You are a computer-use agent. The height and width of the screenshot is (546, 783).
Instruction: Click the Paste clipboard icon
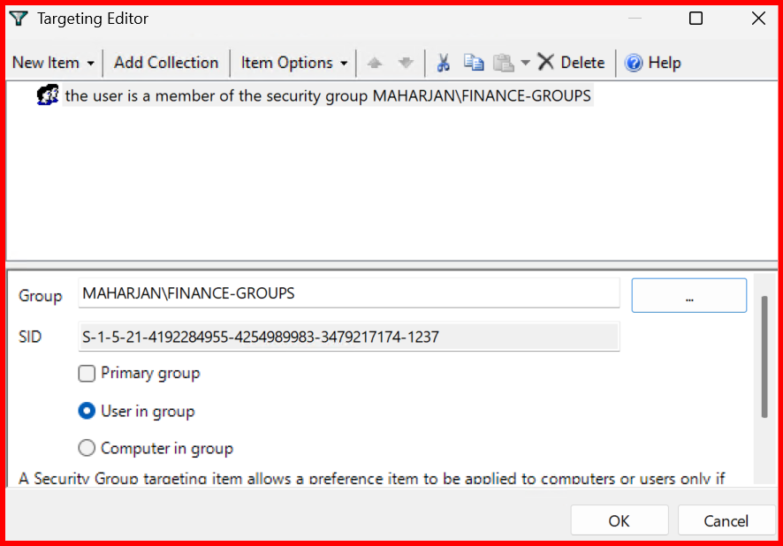[x=503, y=63]
